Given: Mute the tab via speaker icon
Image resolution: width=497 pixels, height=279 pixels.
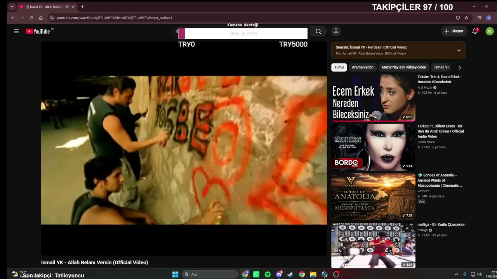Looking at the screenshot, I should point(67,7).
